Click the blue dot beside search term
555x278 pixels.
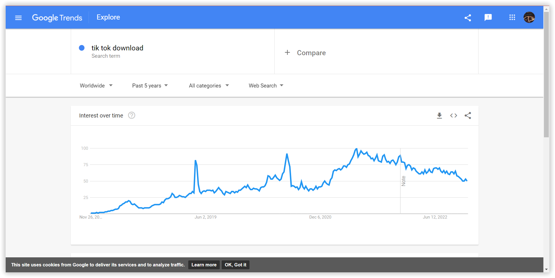tap(82, 48)
